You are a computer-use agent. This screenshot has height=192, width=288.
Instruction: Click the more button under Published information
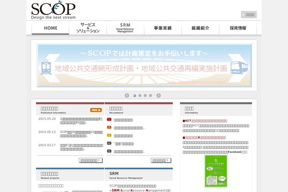point(91,160)
